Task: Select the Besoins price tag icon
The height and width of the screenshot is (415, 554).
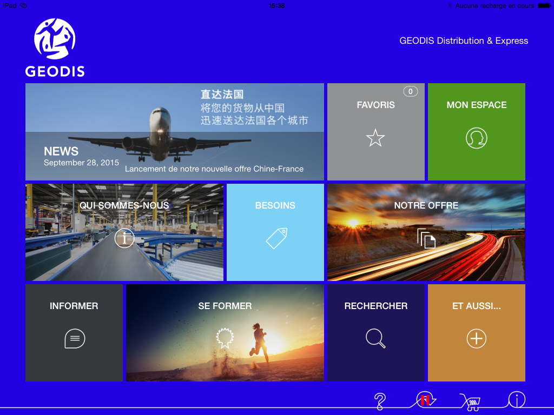Action: pyautogui.click(x=276, y=238)
